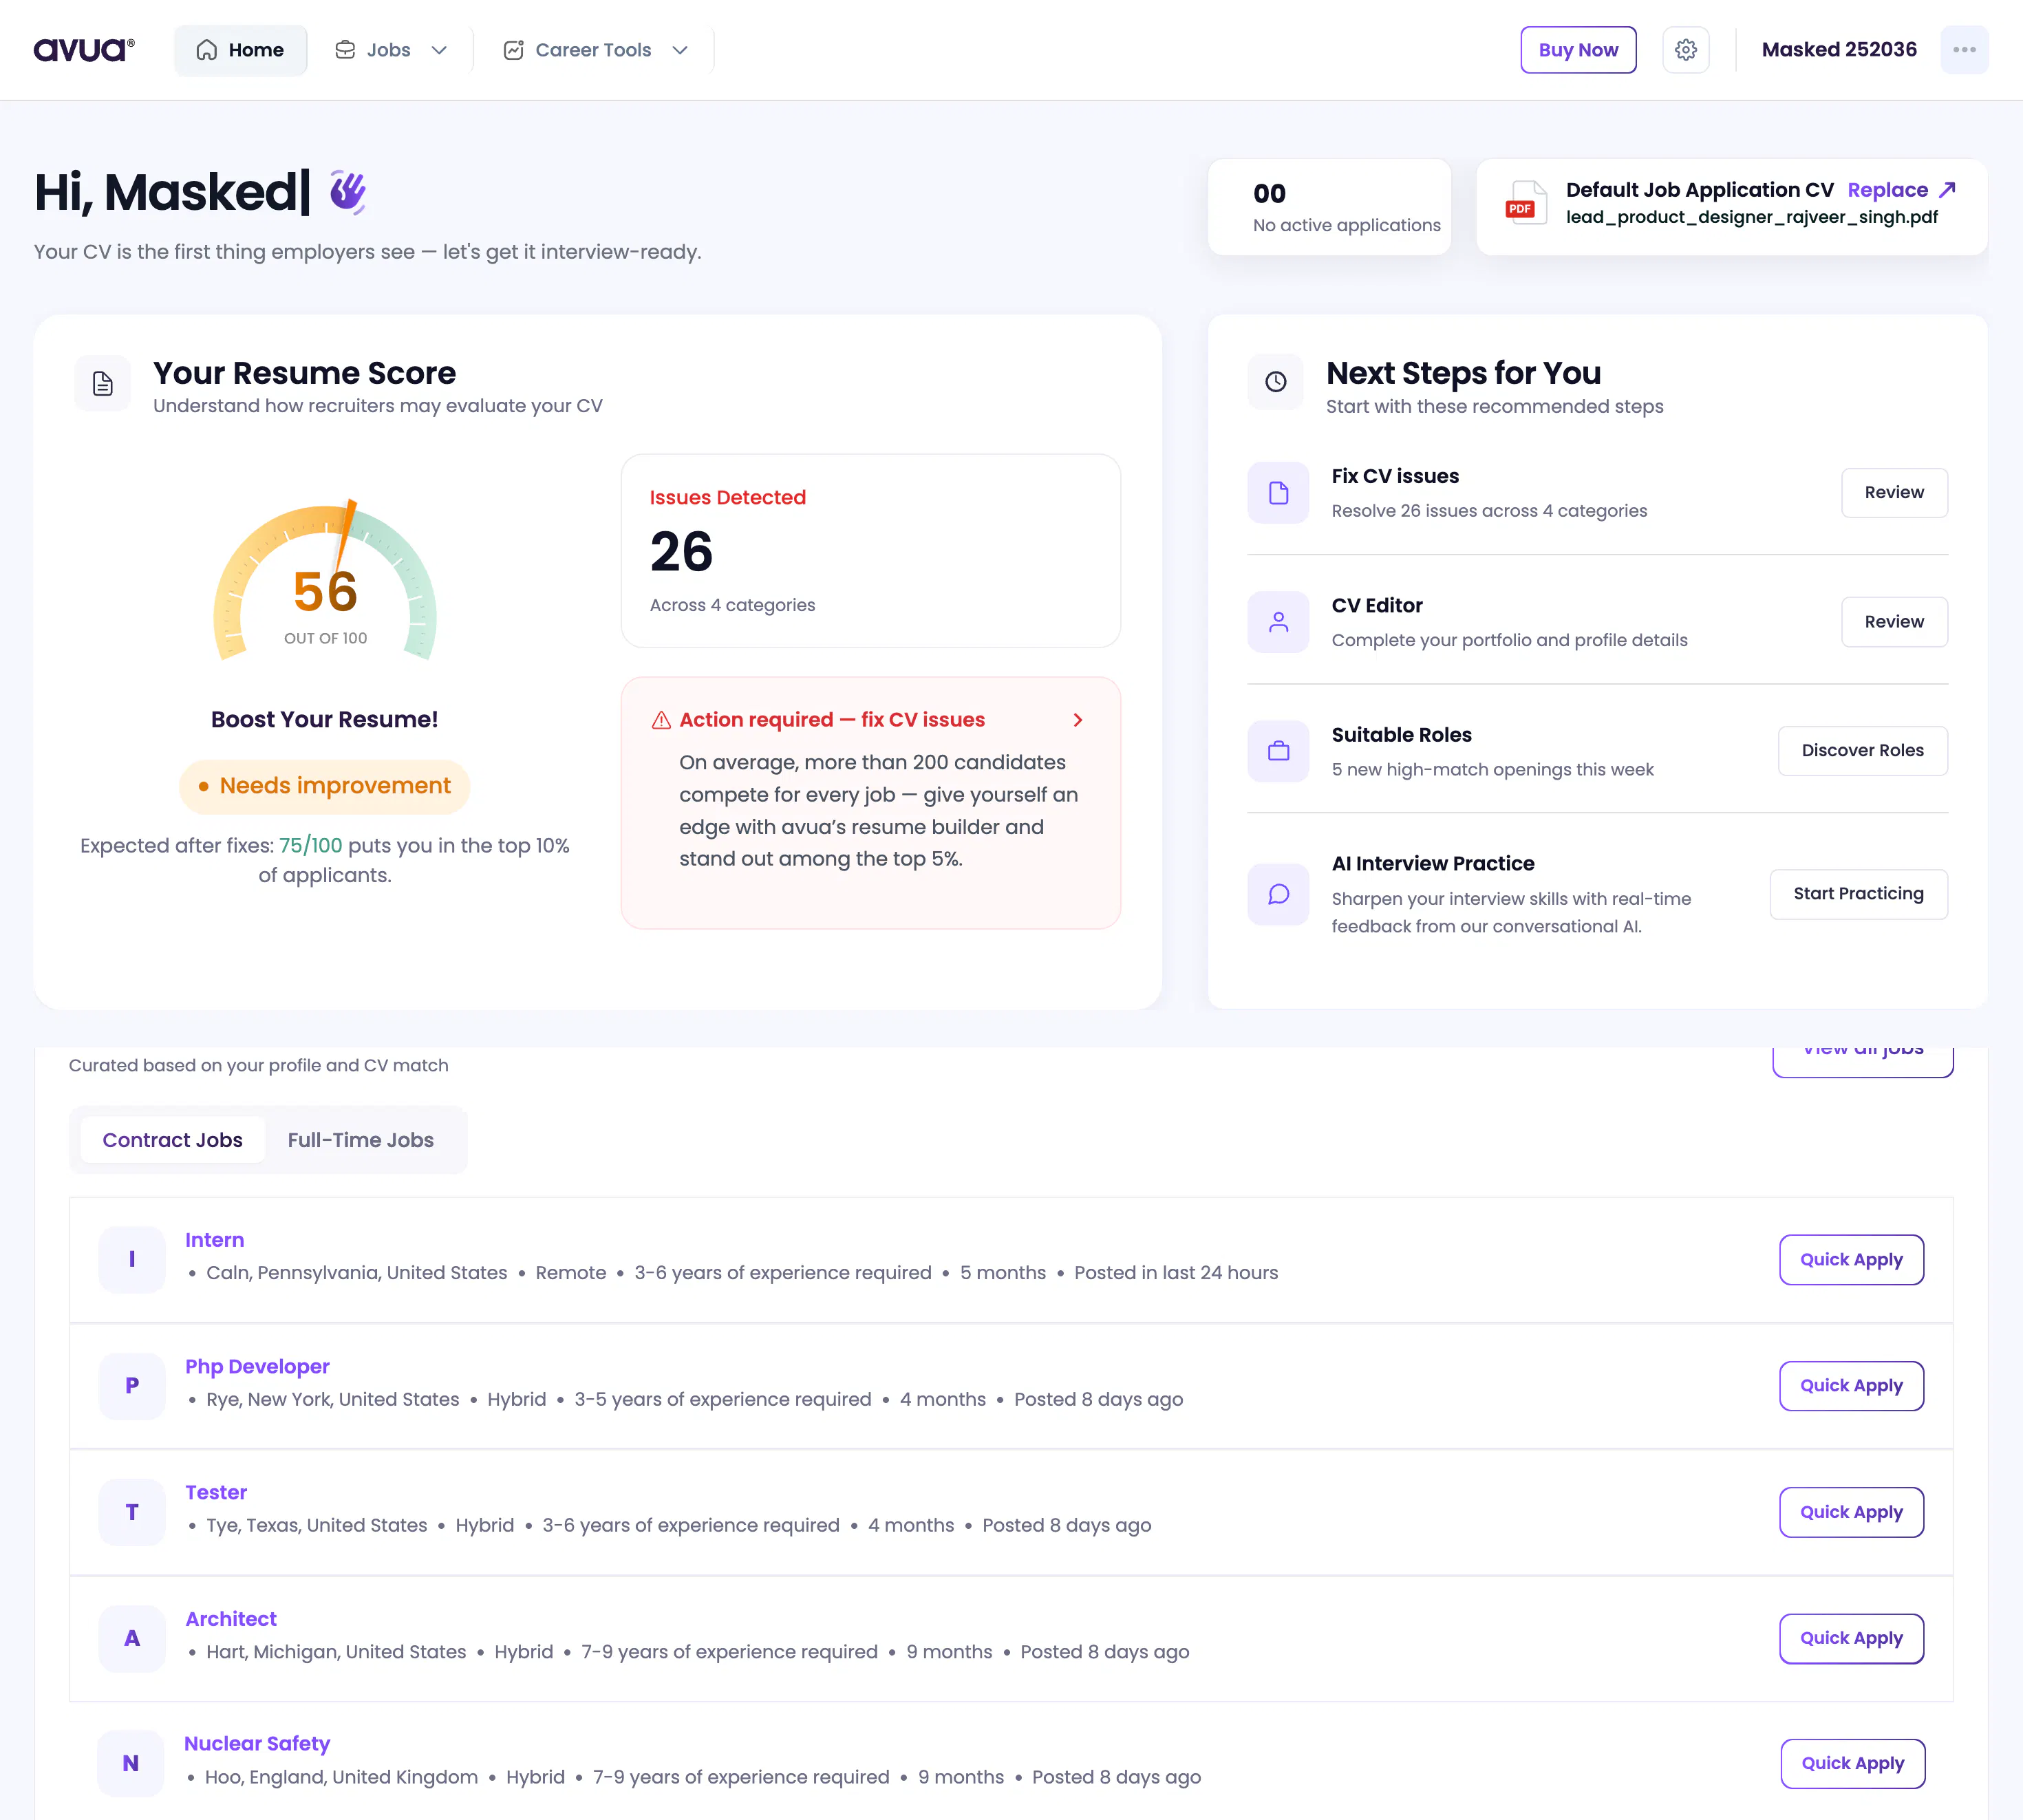The image size is (2023, 1820).
Task: Click the waving hand emoji
Action: coord(348,192)
